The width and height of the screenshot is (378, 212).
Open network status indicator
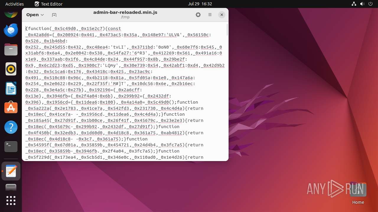[x=354, y=4]
